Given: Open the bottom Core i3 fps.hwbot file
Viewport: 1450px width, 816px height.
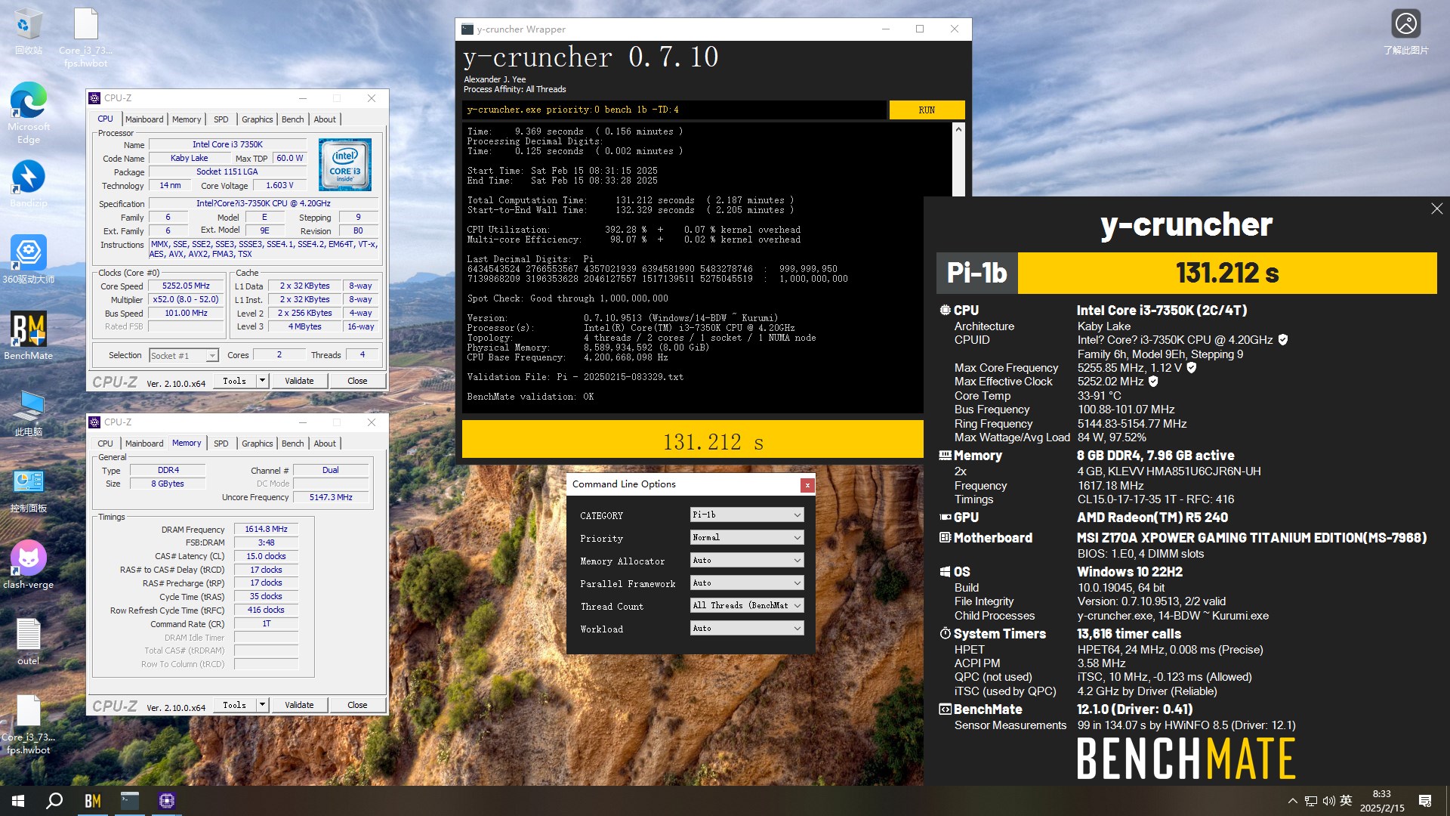Looking at the screenshot, I should pos(29,724).
